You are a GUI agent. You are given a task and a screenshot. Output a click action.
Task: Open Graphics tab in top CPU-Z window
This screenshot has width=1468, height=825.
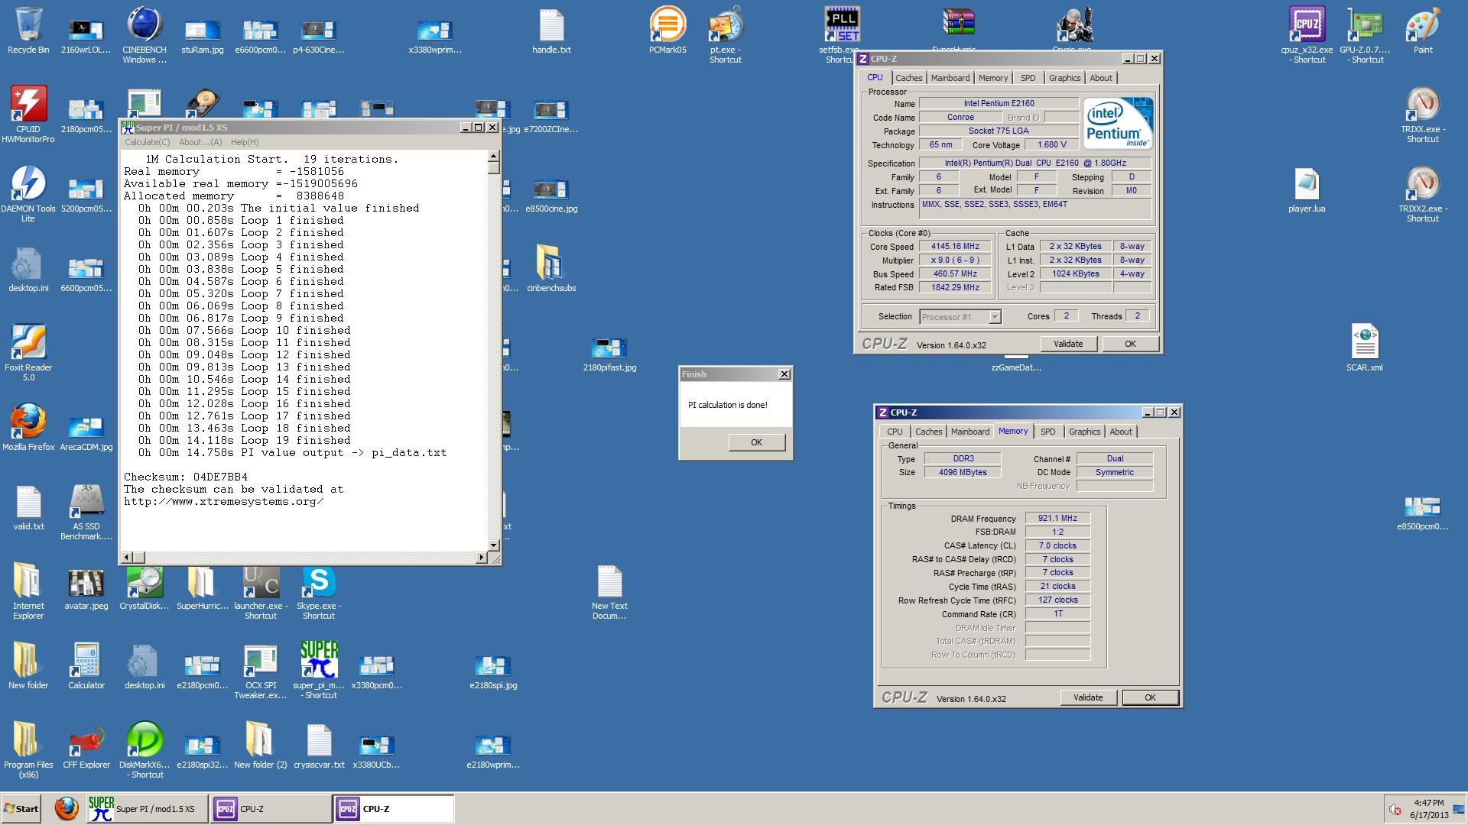[1064, 78]
